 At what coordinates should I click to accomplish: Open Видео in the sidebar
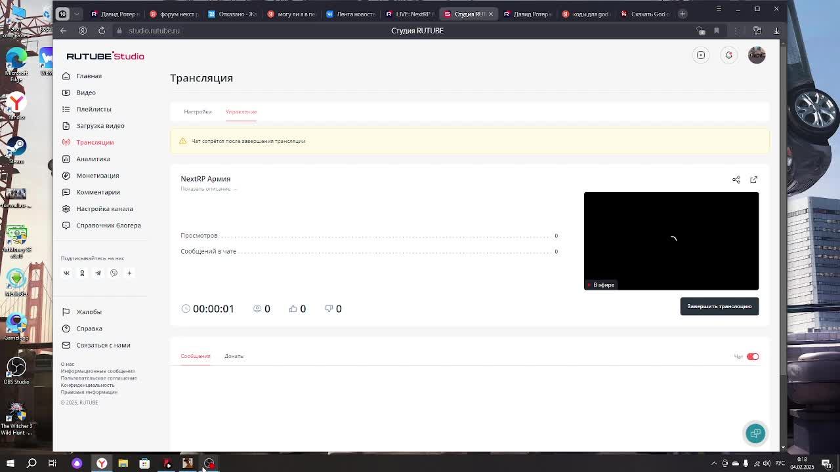(86, 92)
